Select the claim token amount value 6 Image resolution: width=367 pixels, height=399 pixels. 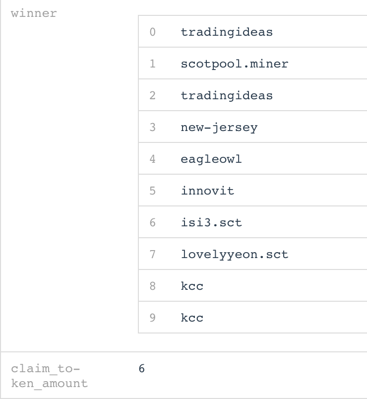(142, 368)
